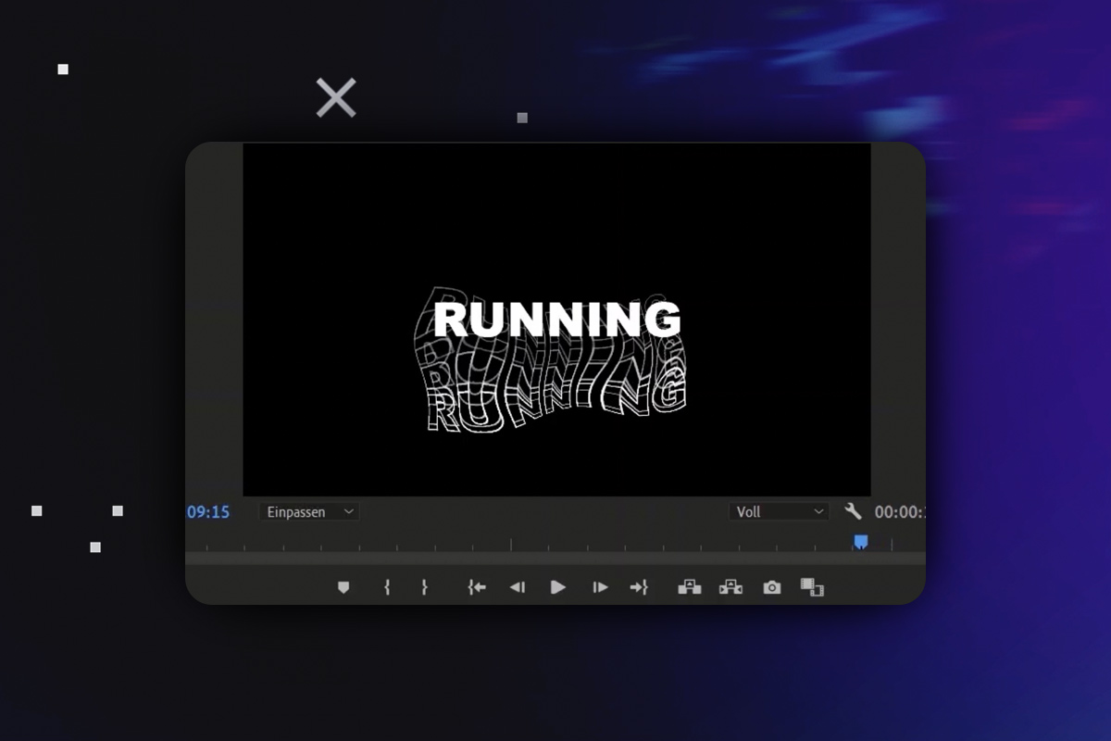Toggle the comparison view icon
Viewport: 1111px width, 741px height.
[812, 587]
